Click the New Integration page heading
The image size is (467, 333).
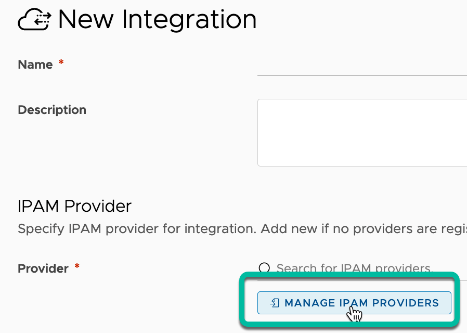coord(157,20)
